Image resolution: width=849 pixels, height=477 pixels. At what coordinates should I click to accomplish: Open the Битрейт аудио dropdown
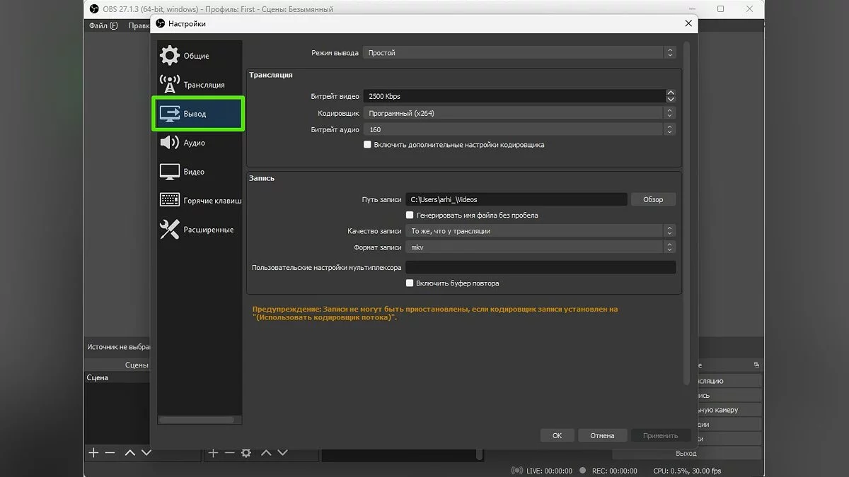click(519, 130)
